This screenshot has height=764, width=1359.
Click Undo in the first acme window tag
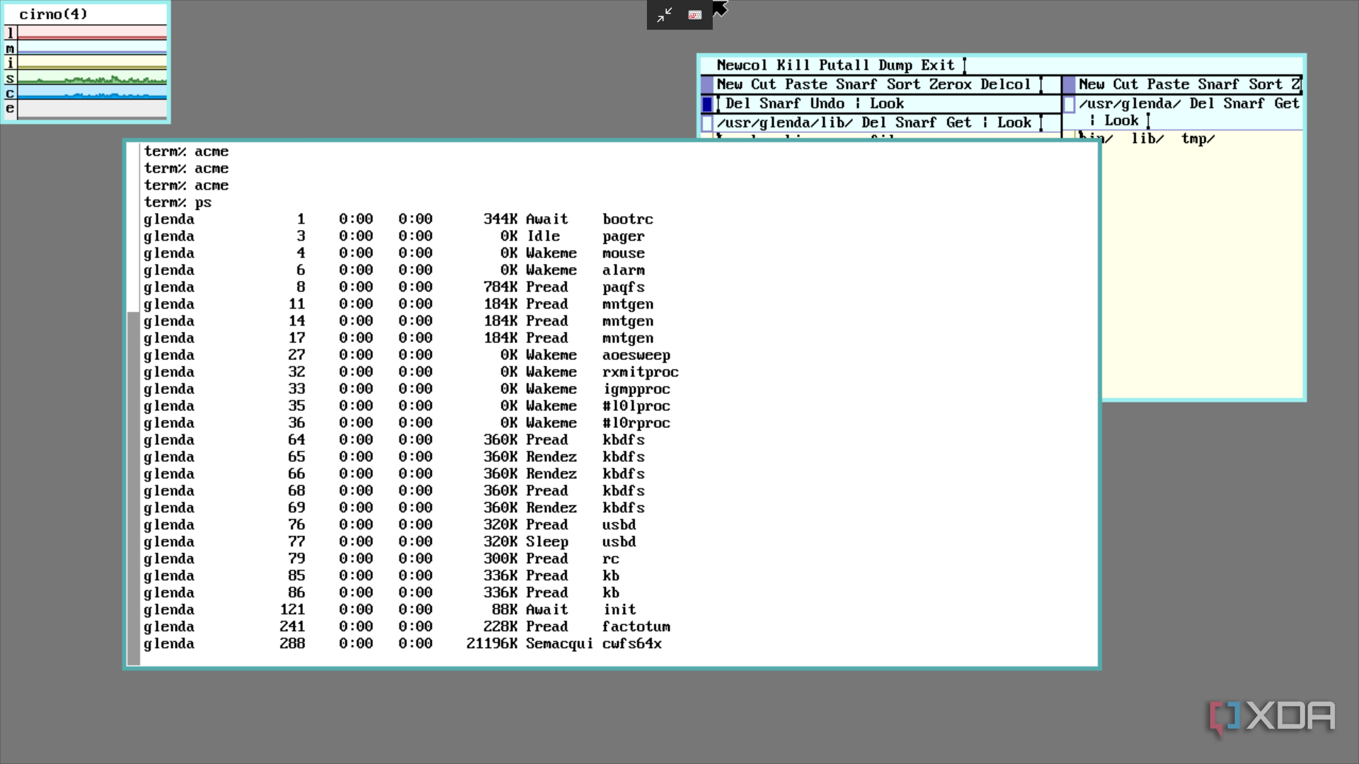tap(827, 103)
